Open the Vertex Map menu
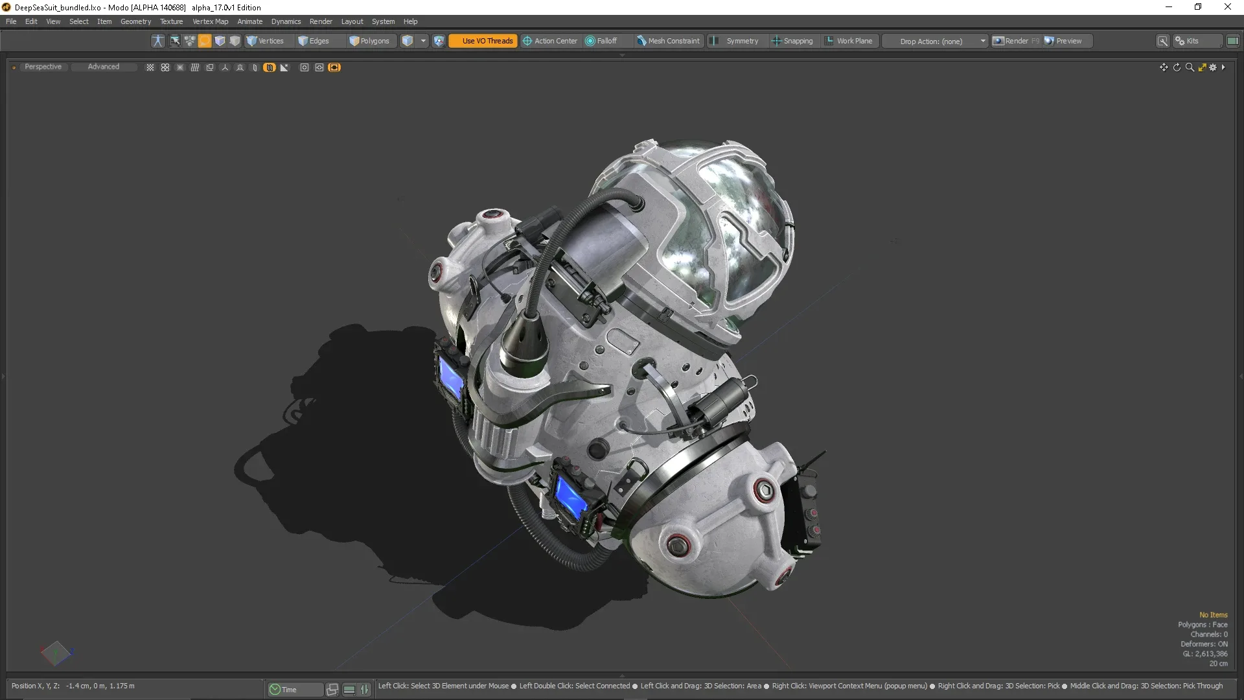Image resolution: width=1244 pixels, height=700 pixels. coord(210,21)
